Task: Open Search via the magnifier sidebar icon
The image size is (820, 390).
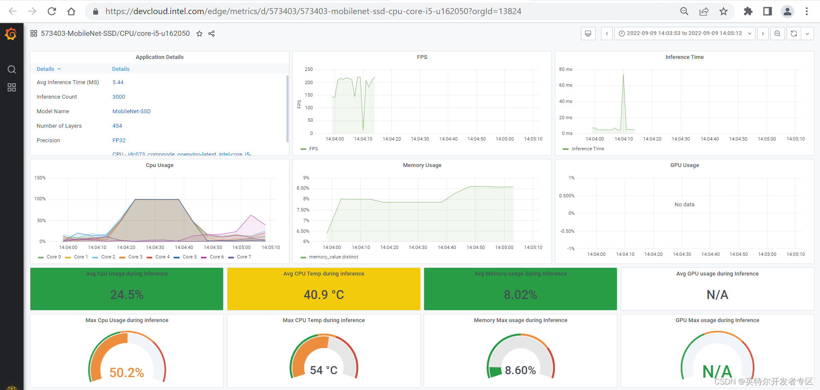Action: [x=11, y=69]
